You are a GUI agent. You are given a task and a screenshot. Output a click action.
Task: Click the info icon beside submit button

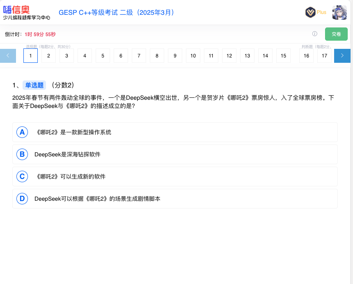(315, 34)
